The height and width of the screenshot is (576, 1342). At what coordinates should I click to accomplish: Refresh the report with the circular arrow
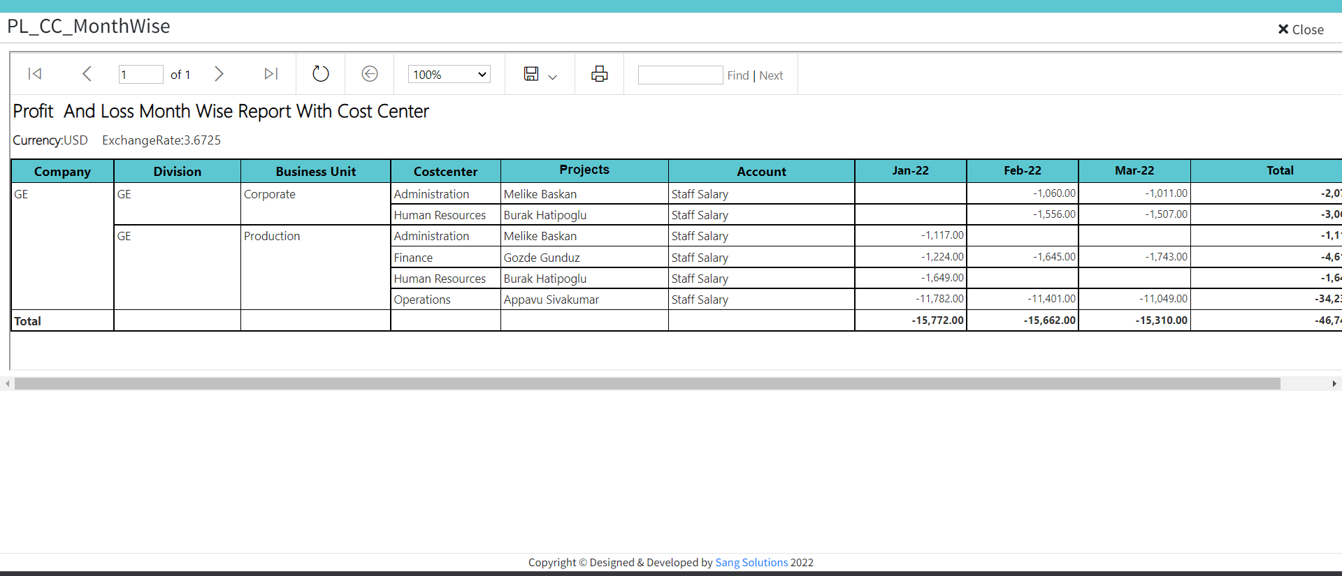pos(320,74)
